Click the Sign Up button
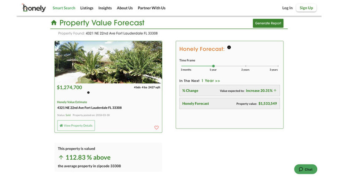 [x=306, y=8]
